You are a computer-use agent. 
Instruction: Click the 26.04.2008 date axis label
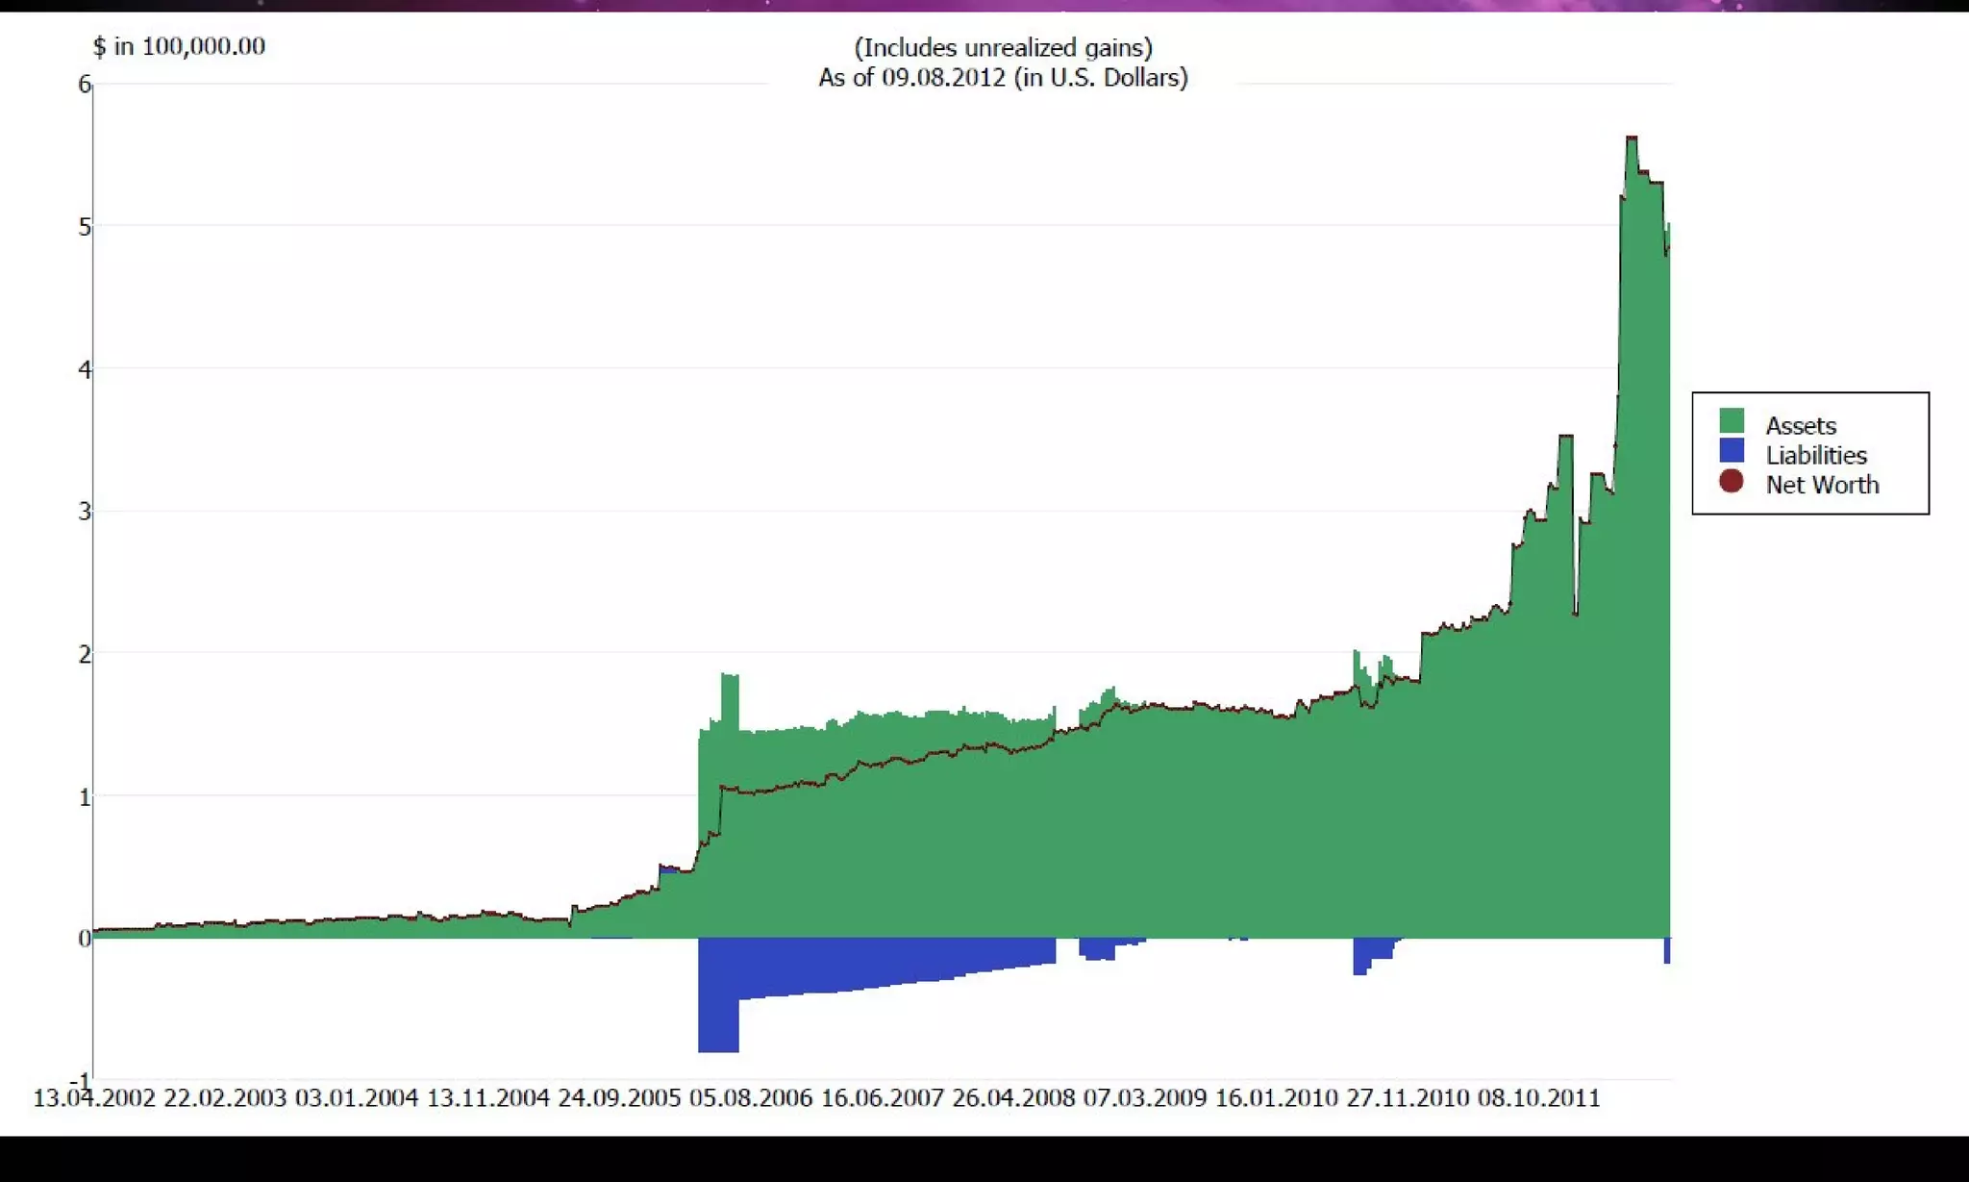click(1013, 1098)
